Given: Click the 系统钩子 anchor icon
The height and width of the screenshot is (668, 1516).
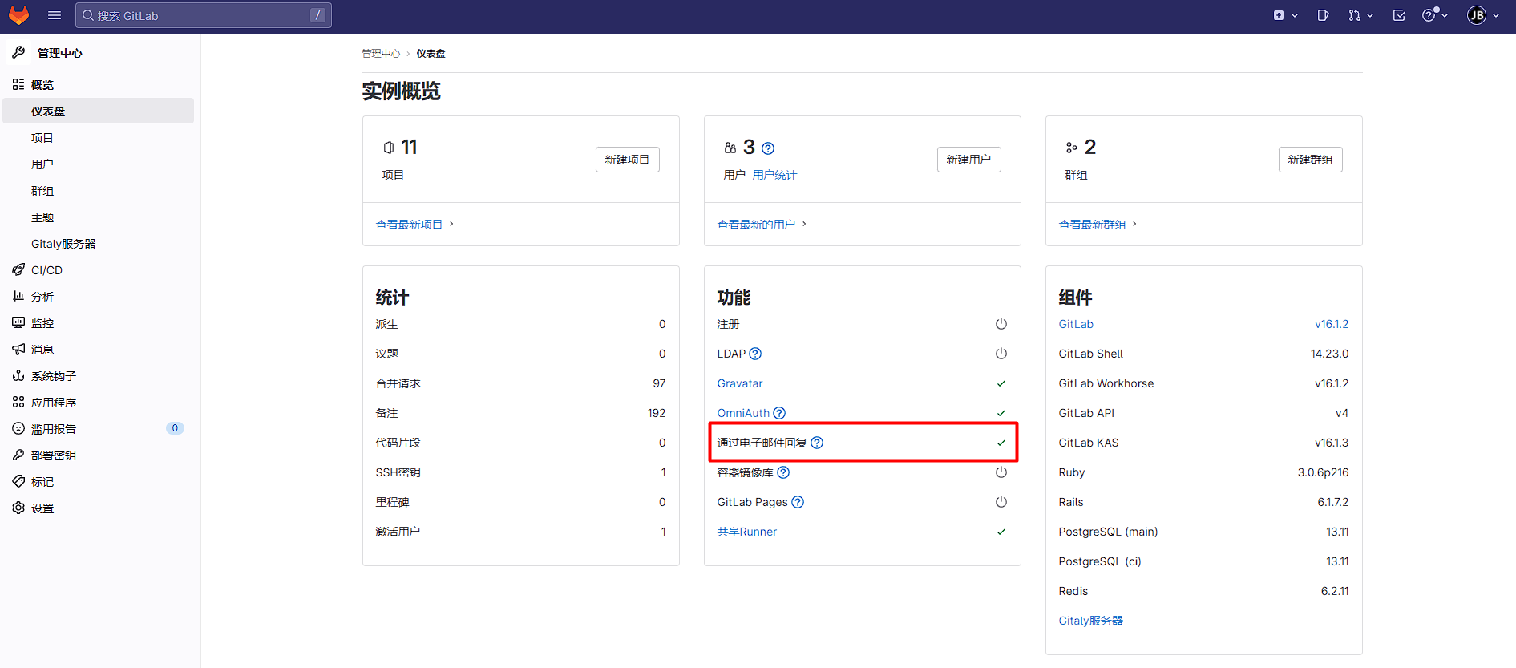Looking at the screenshot, I should coord(18,376).
